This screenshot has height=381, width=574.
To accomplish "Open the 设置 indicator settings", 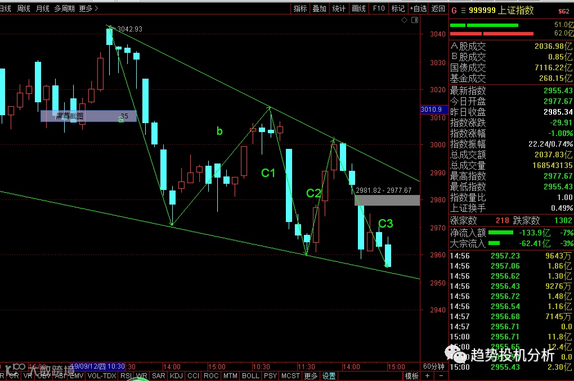I will click(x=329, y=376).
